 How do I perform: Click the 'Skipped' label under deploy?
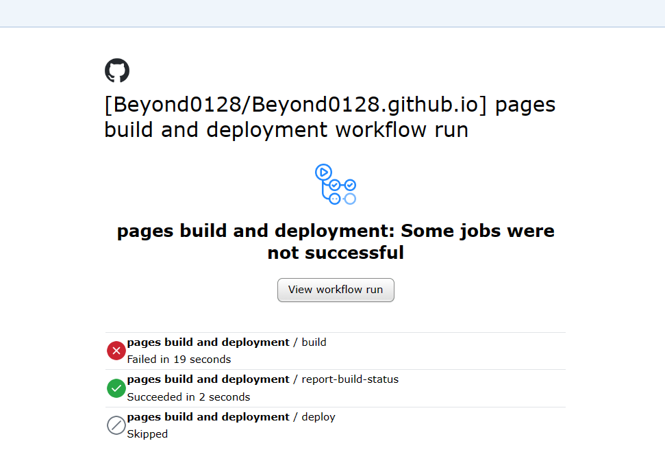(147, 433)
